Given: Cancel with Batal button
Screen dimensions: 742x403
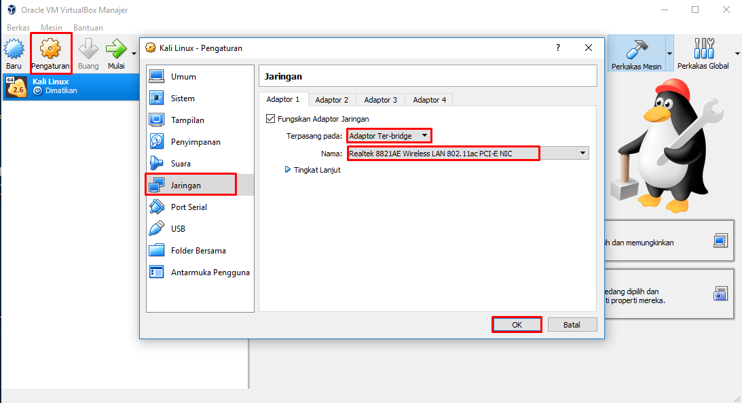Looking at the screenshot, I should [572, 325].
